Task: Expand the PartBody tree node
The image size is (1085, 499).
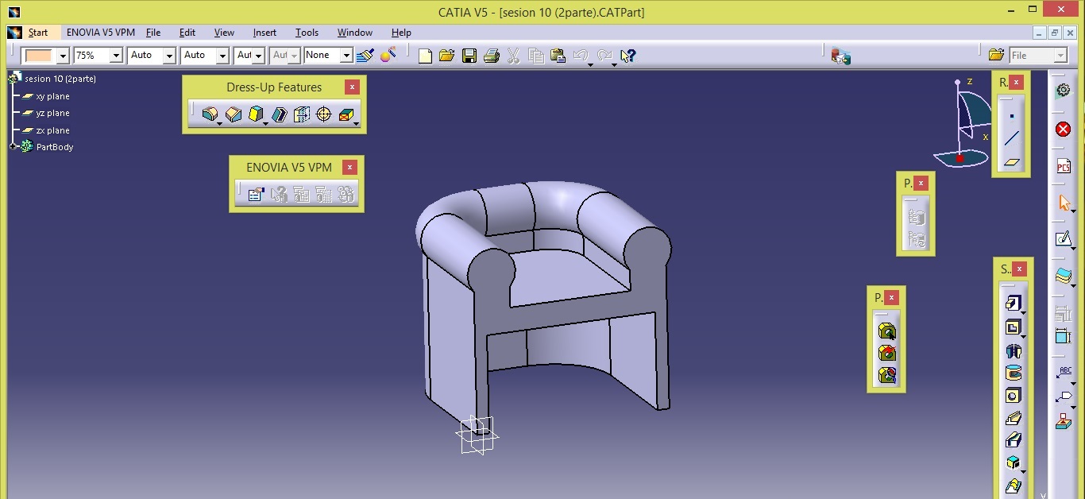Action: click(14, 147)
